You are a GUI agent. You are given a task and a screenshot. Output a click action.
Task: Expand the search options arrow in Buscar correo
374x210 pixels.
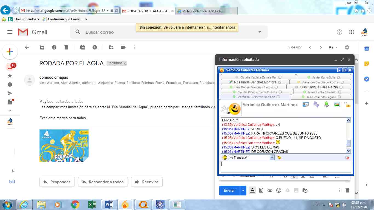pyautogui.click(x=260, y=32)
